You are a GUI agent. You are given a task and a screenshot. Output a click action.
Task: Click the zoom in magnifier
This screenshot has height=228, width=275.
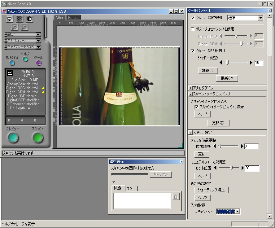[25, 27]
